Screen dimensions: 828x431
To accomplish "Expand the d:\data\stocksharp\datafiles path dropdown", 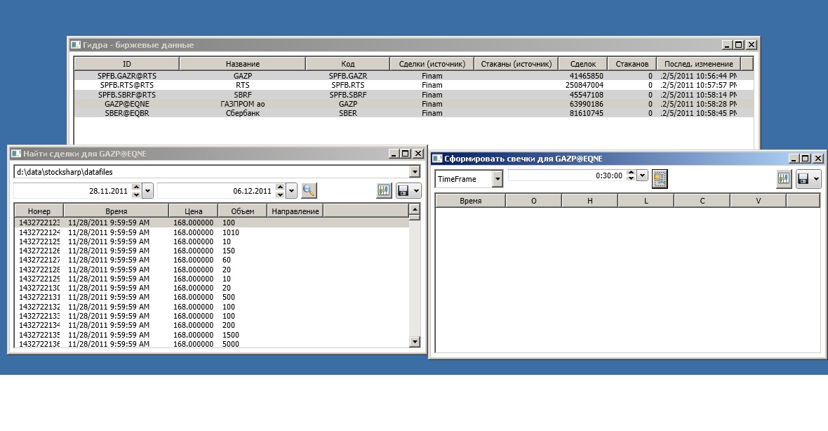I will (415, 172).
